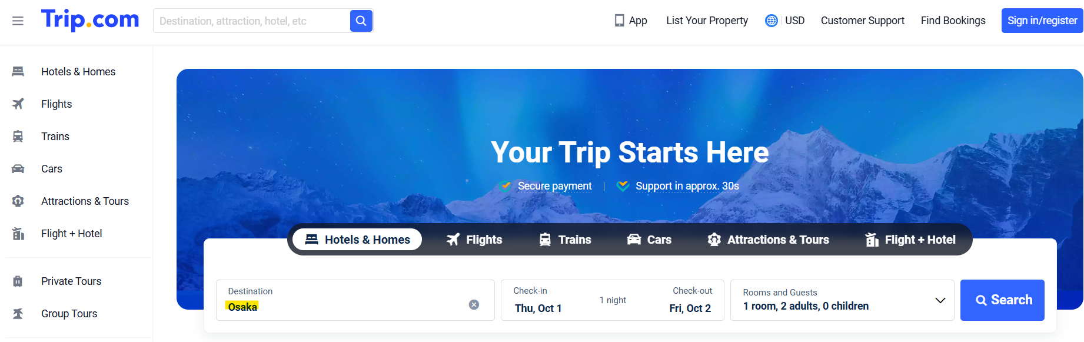The width and height of the screenshot is (1084, 342).
Task: Switch to the Trains search tab
Action: click(x=566, y=240)
